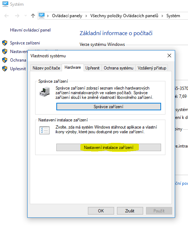The height and width of the screenshot is (231, 188).
Task: Click the Základní informace o počítači heading
Action: click(x=116, y=33)
